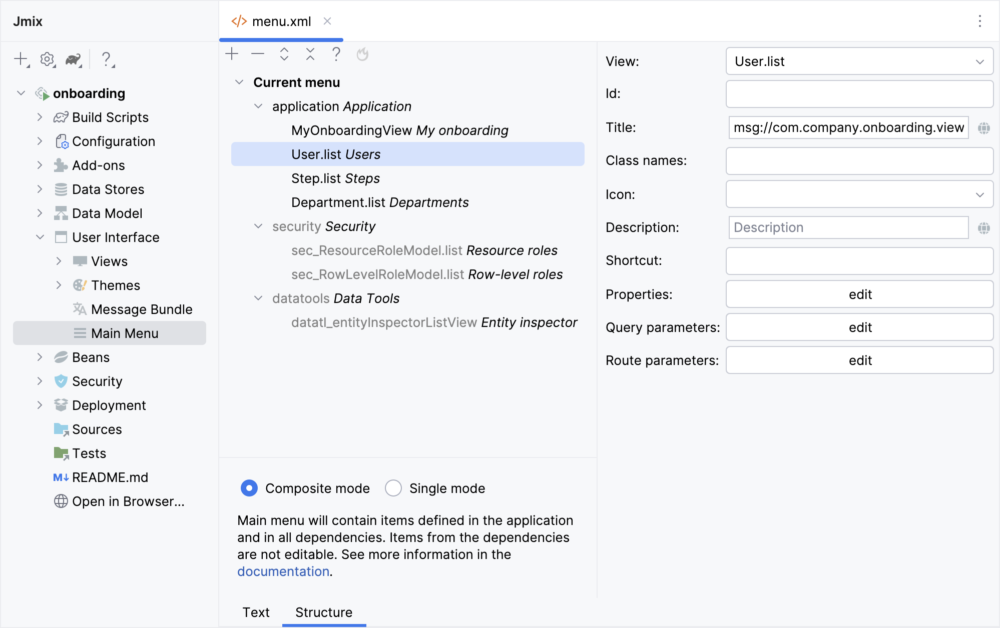This screenshot has width=1000, height=628.
Task: Expand the Views node in project tree
Action: click(x=59, y=261)
